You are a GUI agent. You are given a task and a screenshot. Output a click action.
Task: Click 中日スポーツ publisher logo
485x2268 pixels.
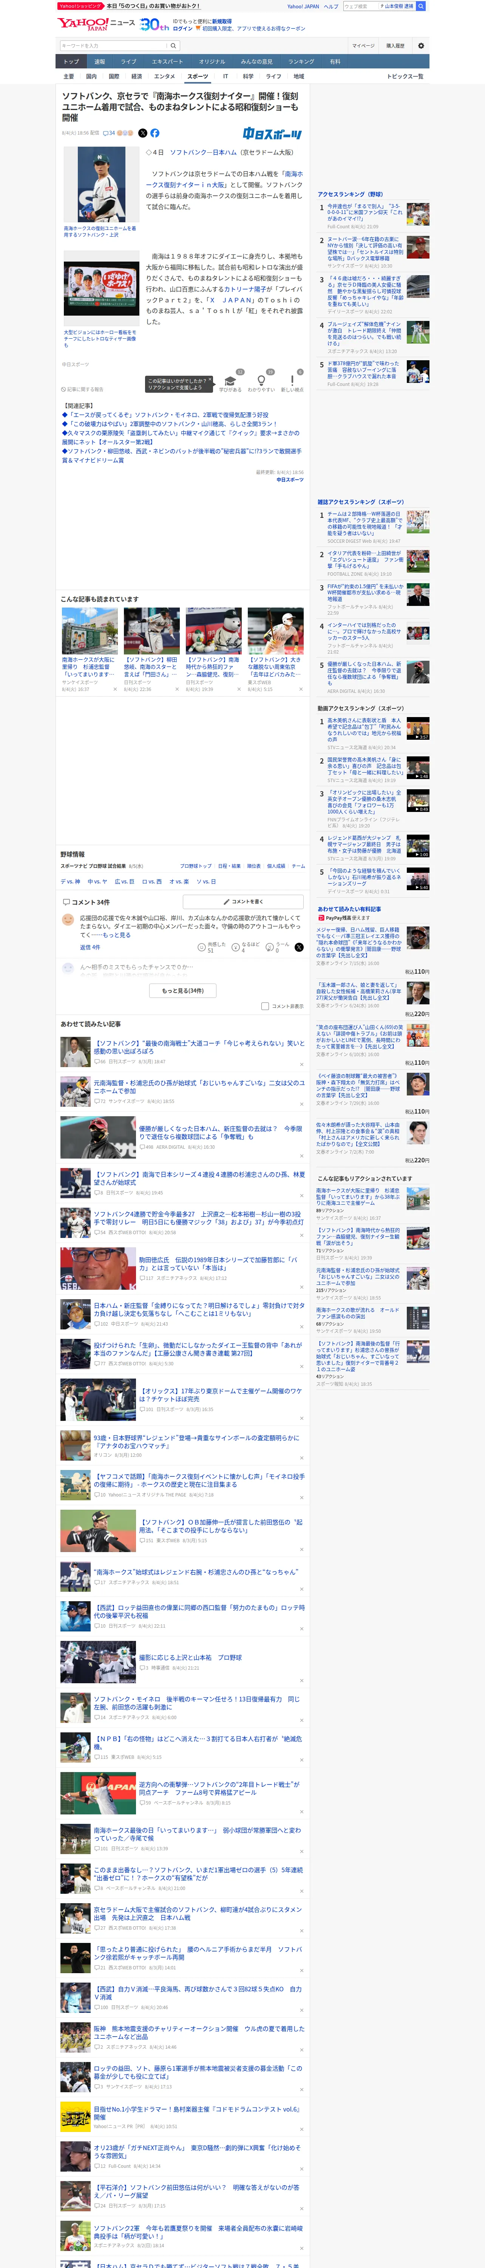coord(272,134)
